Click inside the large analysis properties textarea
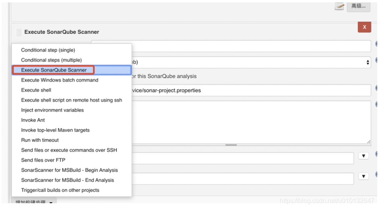Screen dimensions: 378x208 click(x=251, y=122)
